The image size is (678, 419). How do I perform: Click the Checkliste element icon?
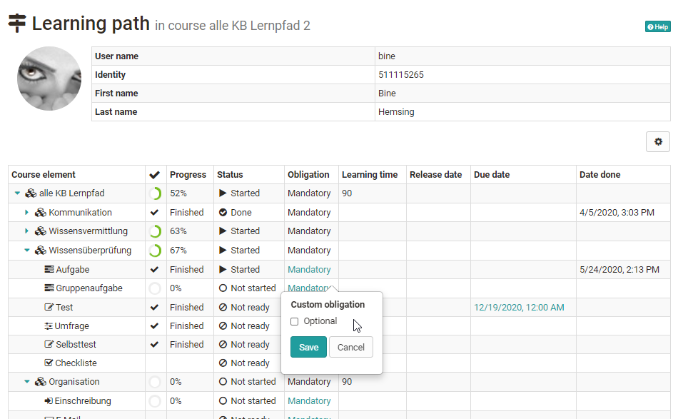point(49,363)
